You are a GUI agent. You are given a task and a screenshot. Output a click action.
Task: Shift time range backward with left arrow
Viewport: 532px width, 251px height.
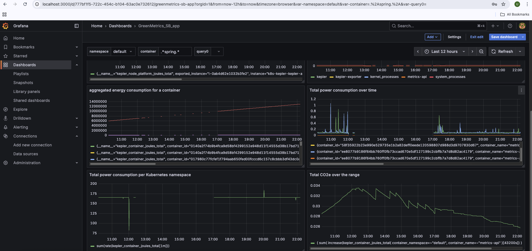click(418, 51)
